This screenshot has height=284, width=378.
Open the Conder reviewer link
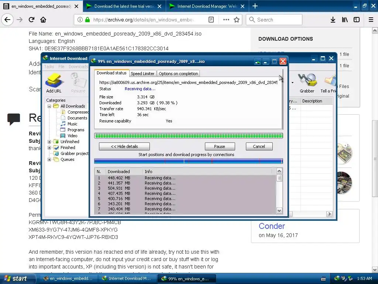click(x=272, y=226)
